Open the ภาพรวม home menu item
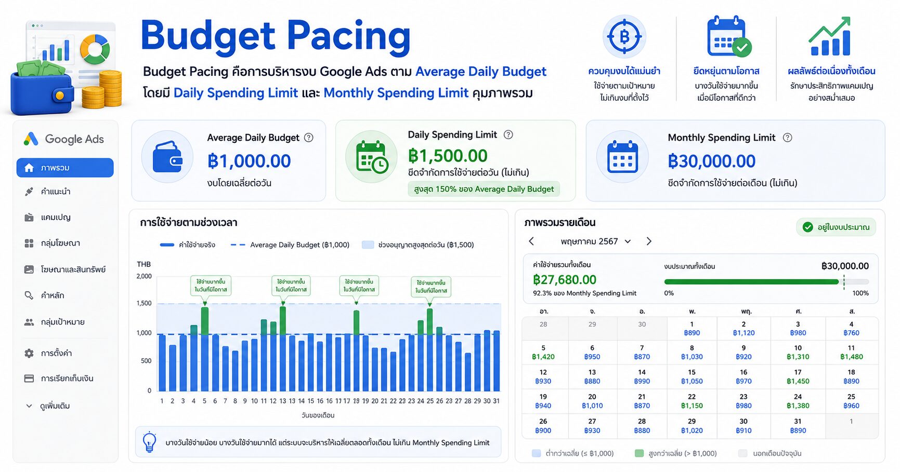 (x=65, y=168)
